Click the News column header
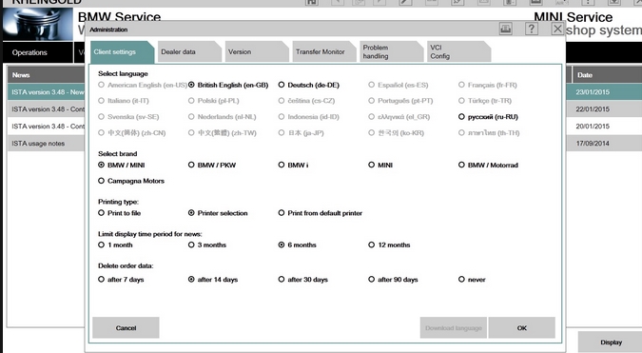This screenshot has width=642, height=353. pyautogui.click(x=47, y=75)
